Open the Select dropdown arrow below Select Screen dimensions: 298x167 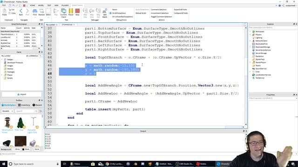tap(48, 17)
